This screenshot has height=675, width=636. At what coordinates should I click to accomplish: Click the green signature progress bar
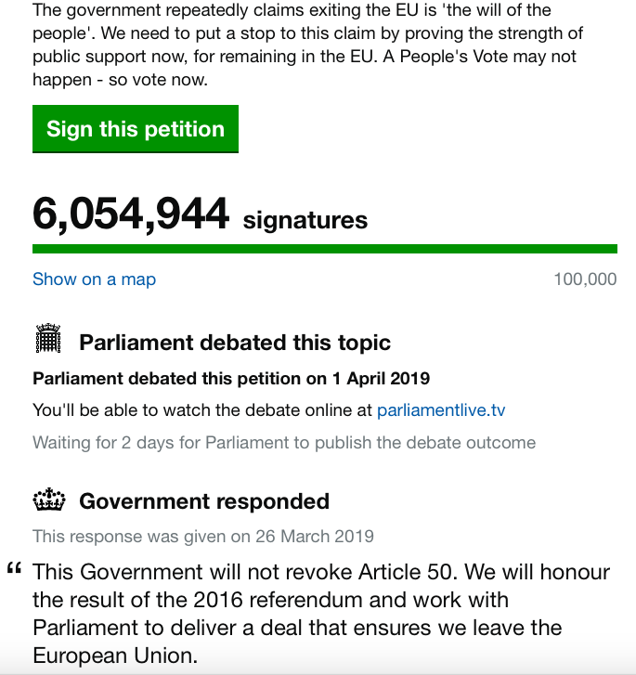pyautogui.click(x=324, y=249)
